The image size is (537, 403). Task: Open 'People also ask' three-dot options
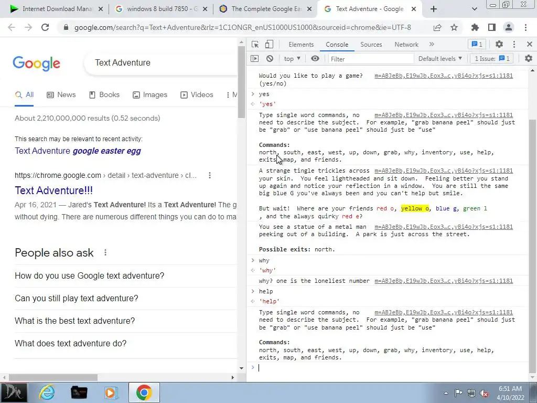(x=105, y=252)
